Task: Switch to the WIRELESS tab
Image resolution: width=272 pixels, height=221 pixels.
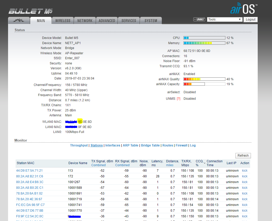Action: click(x=63, y=21)
